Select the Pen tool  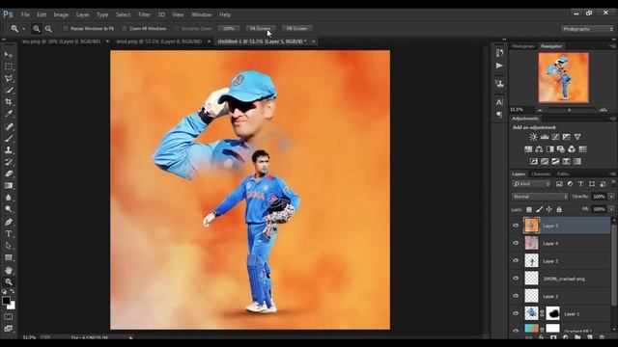[9, 222]
